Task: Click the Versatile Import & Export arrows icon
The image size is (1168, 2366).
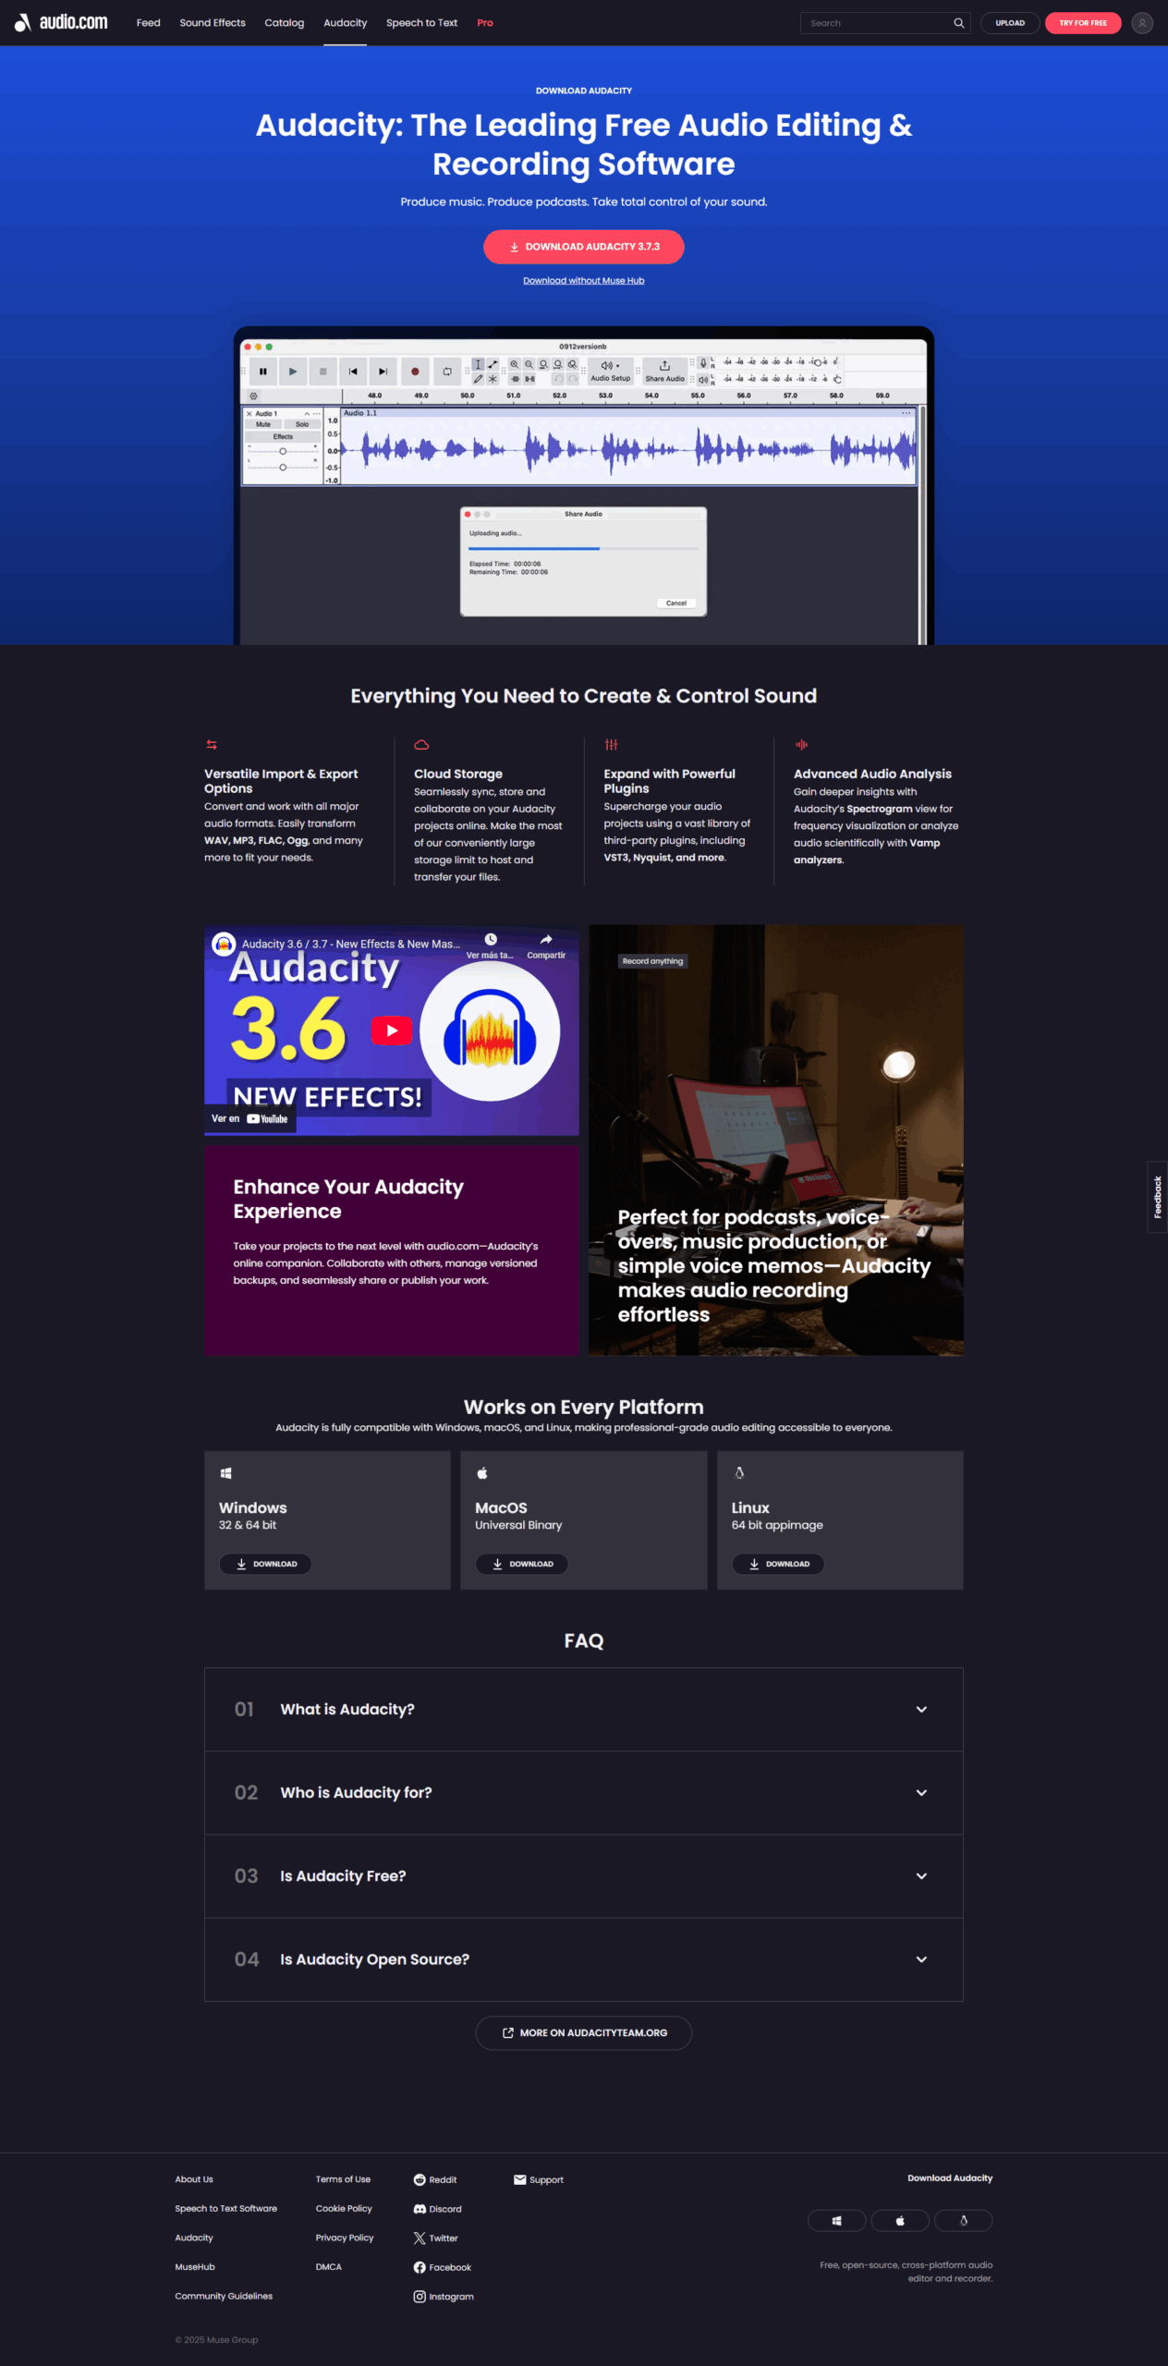Action: pos(212,744)
